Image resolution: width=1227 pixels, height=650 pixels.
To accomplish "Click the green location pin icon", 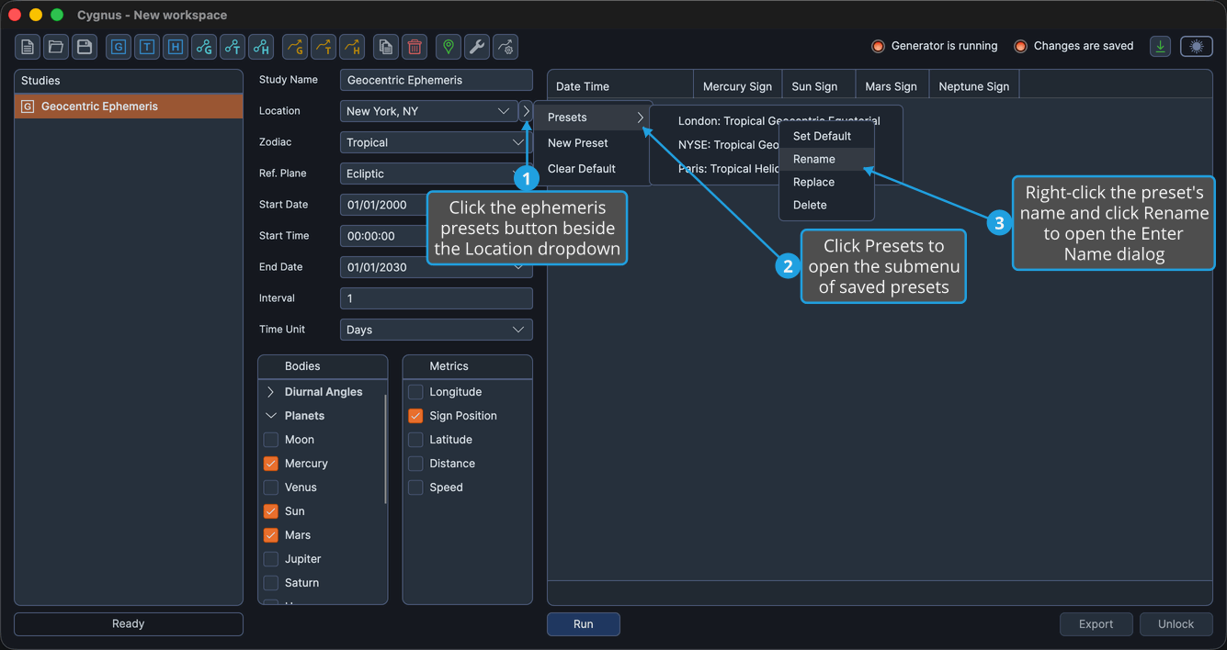I will [x=449, y=47].
